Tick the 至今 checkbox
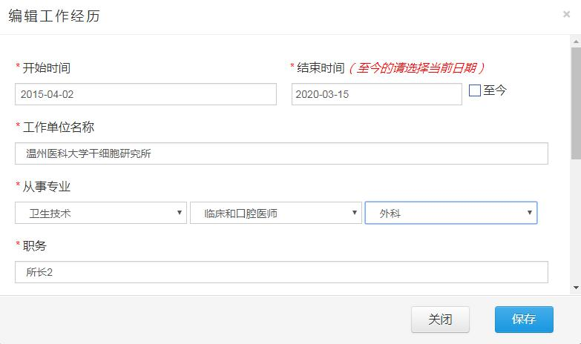This screenshot has height=344, width=581. (475, 90)
